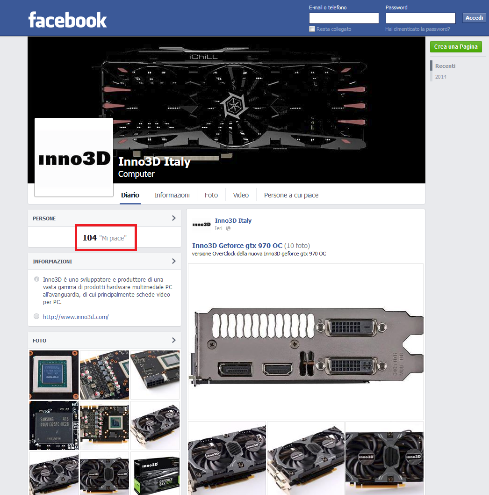Click the 104 Mi piace count
The height and width of the screenshot is (495, 489).
click(104, 238)
